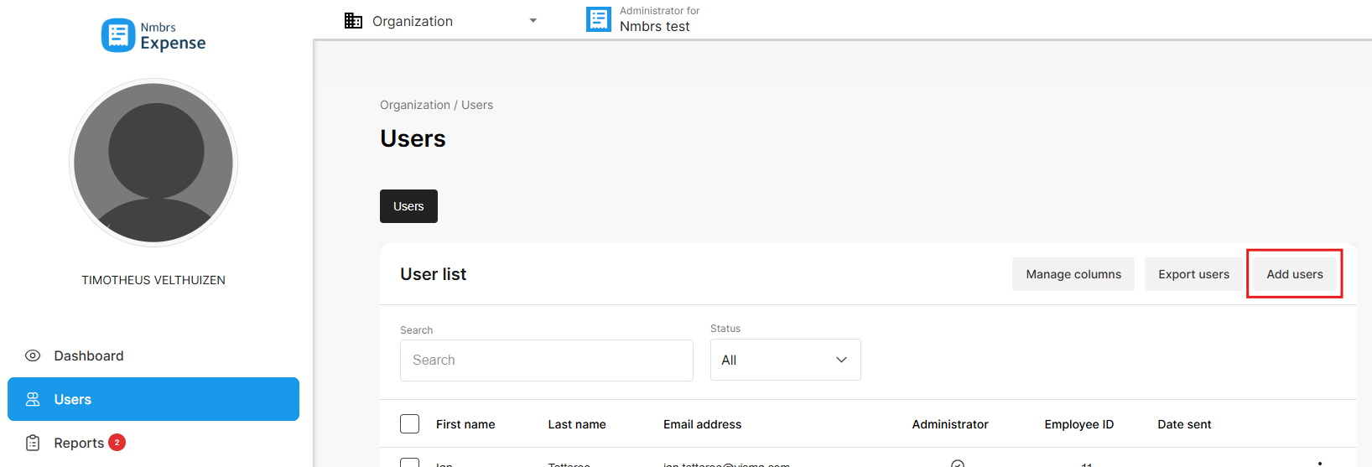Click Manage columns button
This screenshot has height=467, width=1372.
[1073, 274]
